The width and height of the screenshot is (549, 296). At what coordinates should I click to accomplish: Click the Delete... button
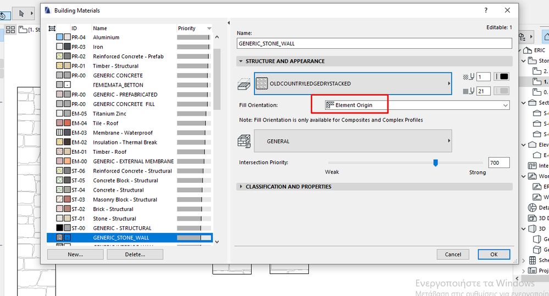pos(135,254)
